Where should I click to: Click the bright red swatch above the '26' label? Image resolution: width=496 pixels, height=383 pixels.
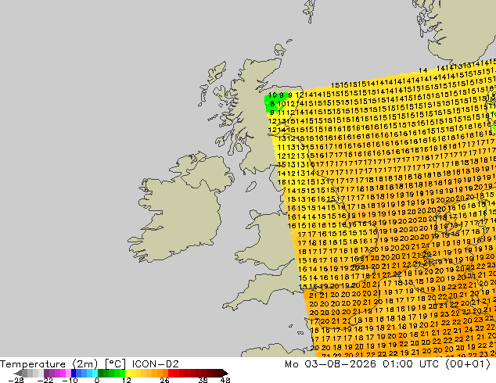(x=171, y=373)
